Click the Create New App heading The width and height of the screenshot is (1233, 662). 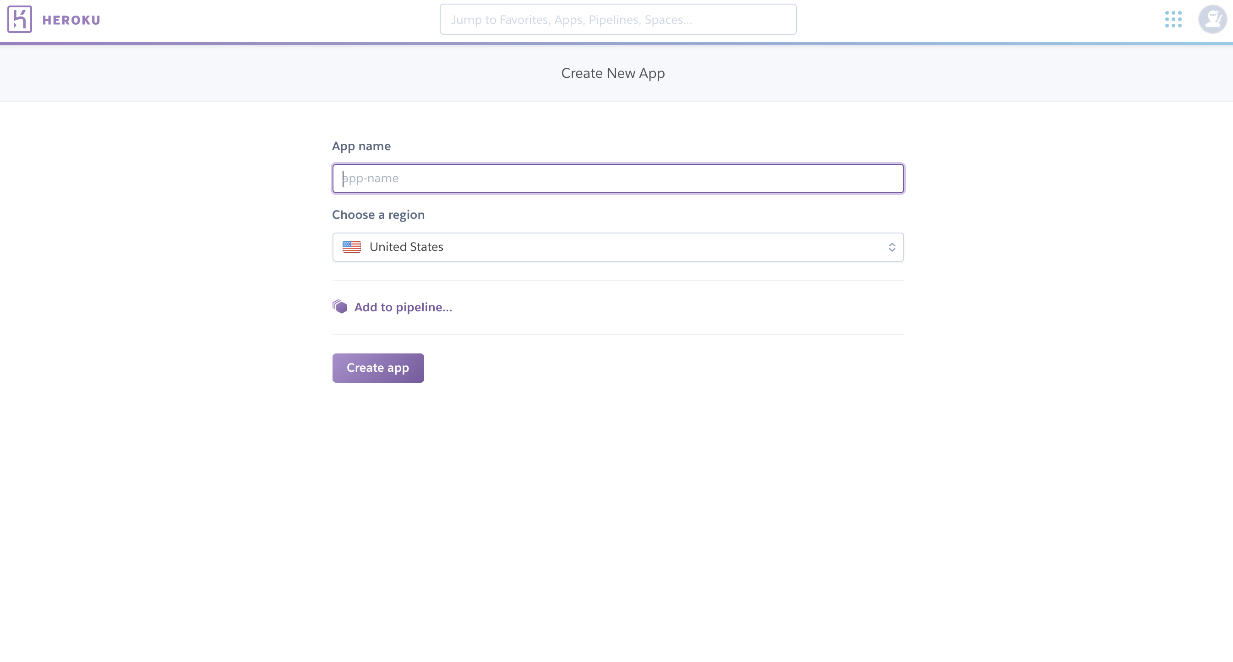click(x=613, y=73)
